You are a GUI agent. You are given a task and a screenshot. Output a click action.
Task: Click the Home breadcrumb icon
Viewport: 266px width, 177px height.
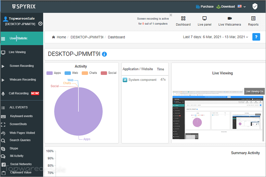pyautogui.click(x=54, y=37)
